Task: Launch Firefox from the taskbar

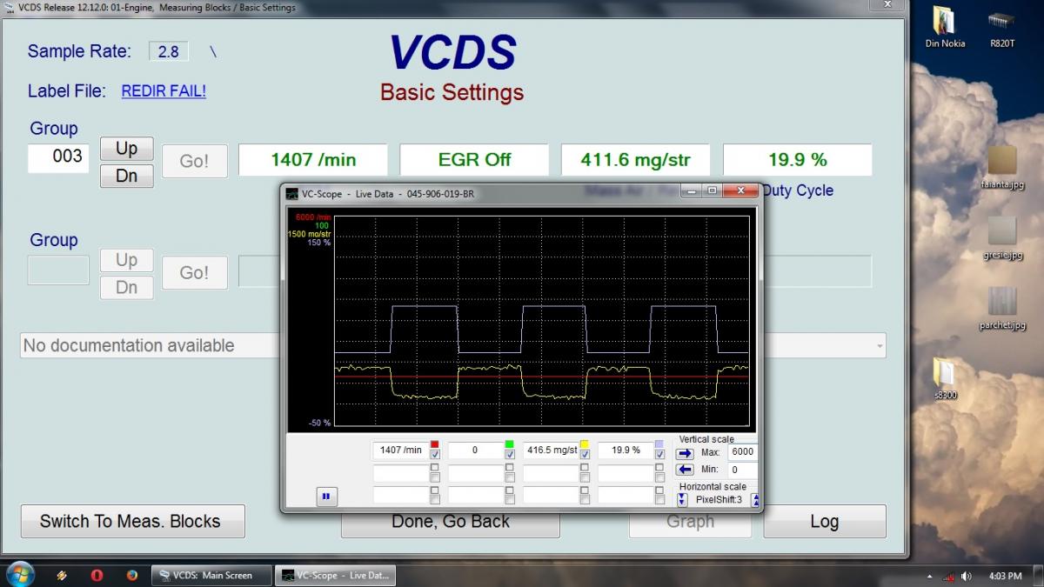Action: pyautogui.click(x=132, y=575)
